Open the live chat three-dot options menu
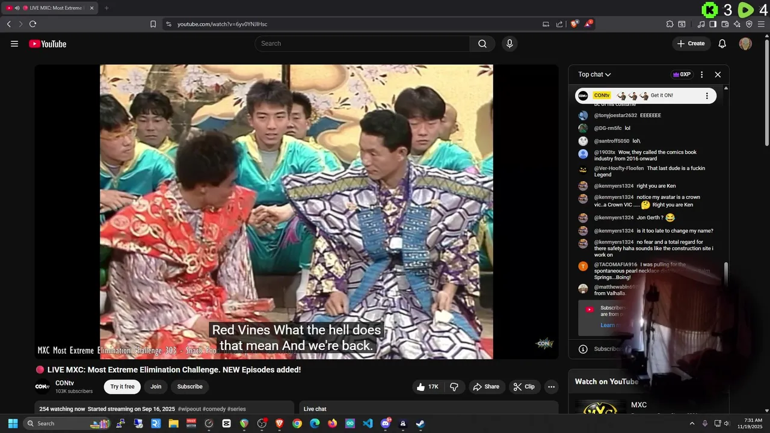The width and height of the screenshot is (770, 433). [x=701, y=75]
